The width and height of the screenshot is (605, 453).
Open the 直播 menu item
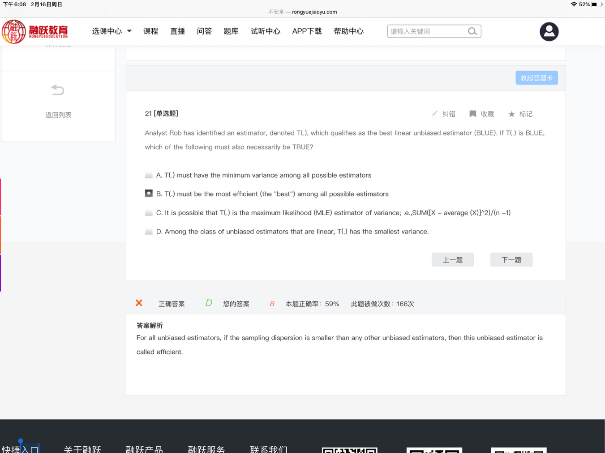pos(177,31)
